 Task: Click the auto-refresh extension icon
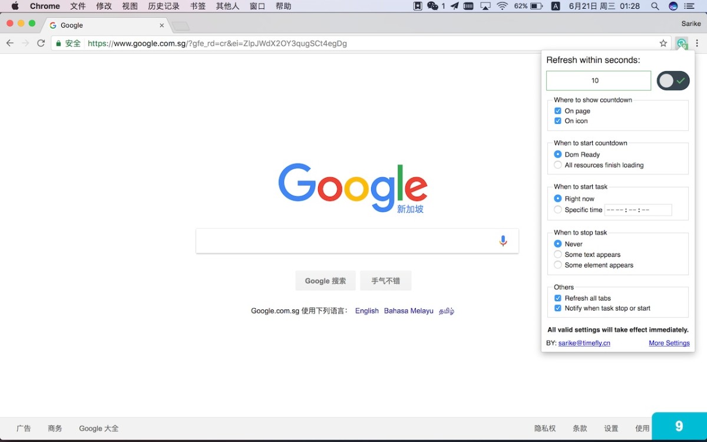point(682,44)
